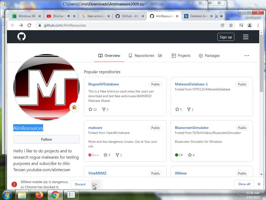Click the network tray icon near clock
266x200 pixels.
[240, 195]
